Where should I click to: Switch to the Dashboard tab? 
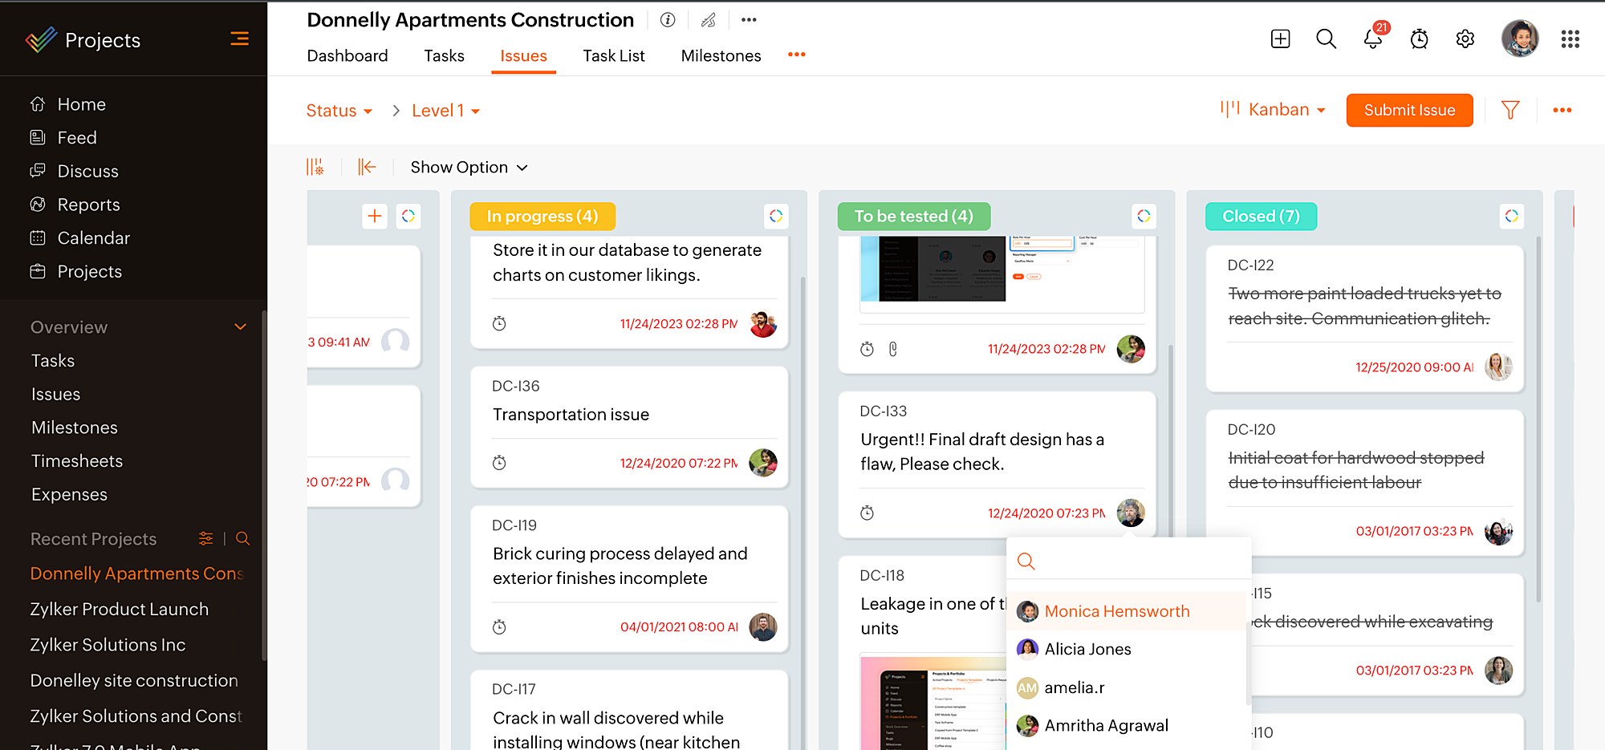[x=347, y=55]
